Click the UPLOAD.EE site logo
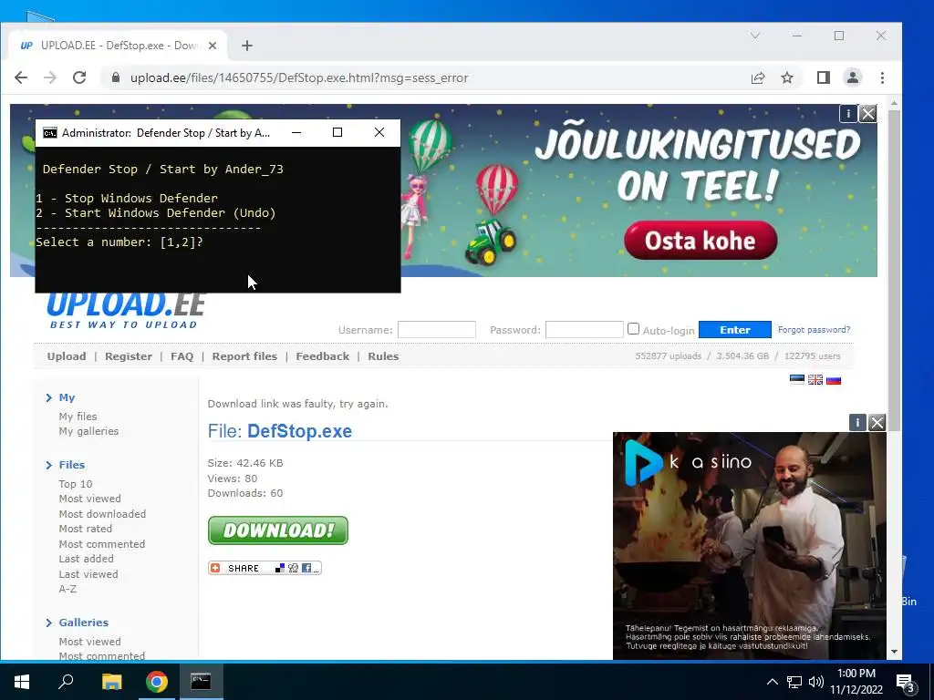 [126, 311]
